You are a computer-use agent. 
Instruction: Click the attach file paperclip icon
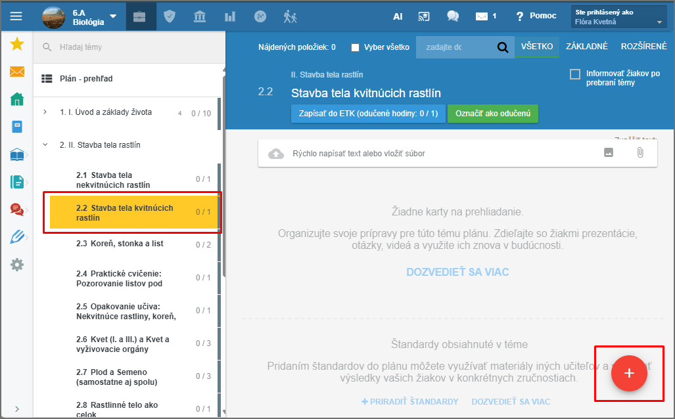[640, 152]
